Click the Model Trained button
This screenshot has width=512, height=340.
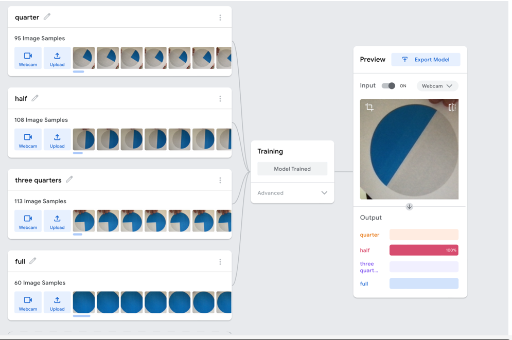[292, 169]
